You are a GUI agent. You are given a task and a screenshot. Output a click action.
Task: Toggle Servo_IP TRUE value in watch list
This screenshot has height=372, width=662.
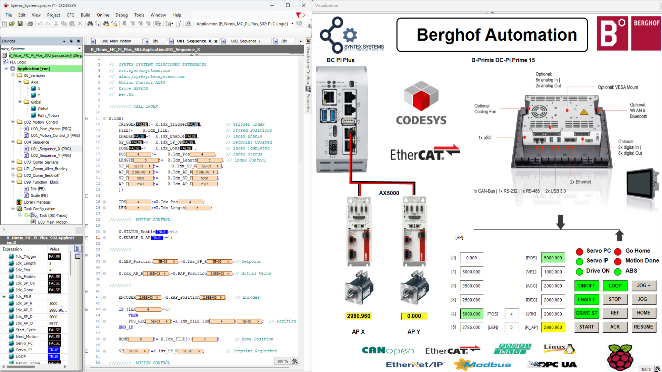tap(54, 350)
